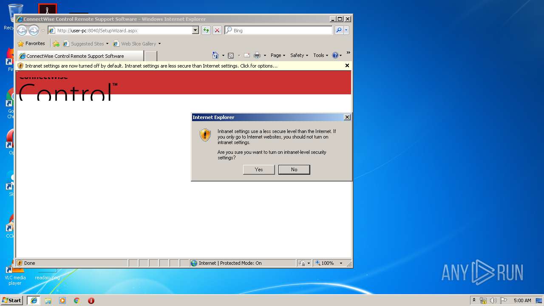
Task: Launch Opera from the taskbar
Action: (x=91, y=300)
